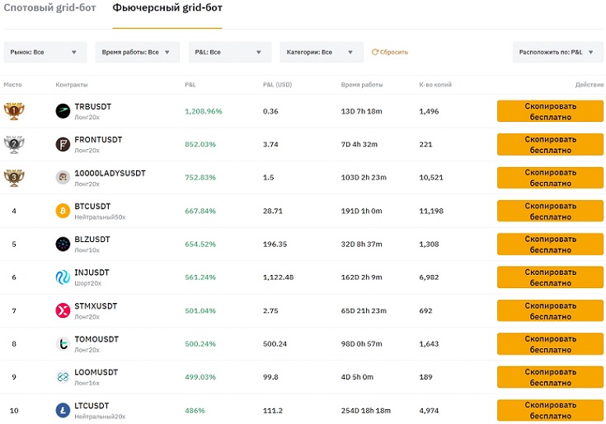Expand the P&L: Все filter
This screenshot has width=606, height=424.
pos(230,52)
